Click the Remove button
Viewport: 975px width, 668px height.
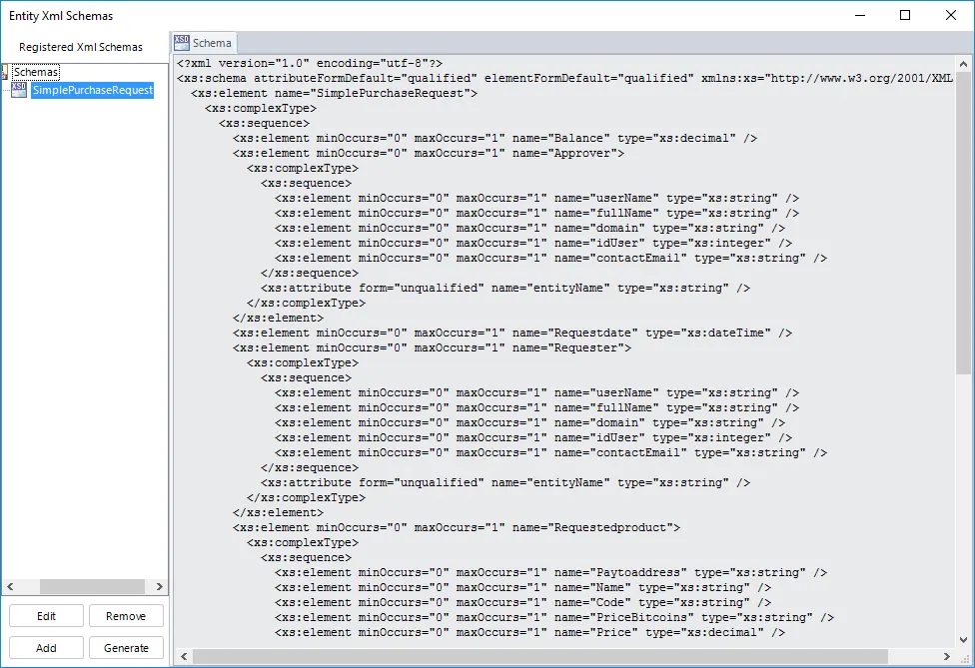[x=126, y=616]
